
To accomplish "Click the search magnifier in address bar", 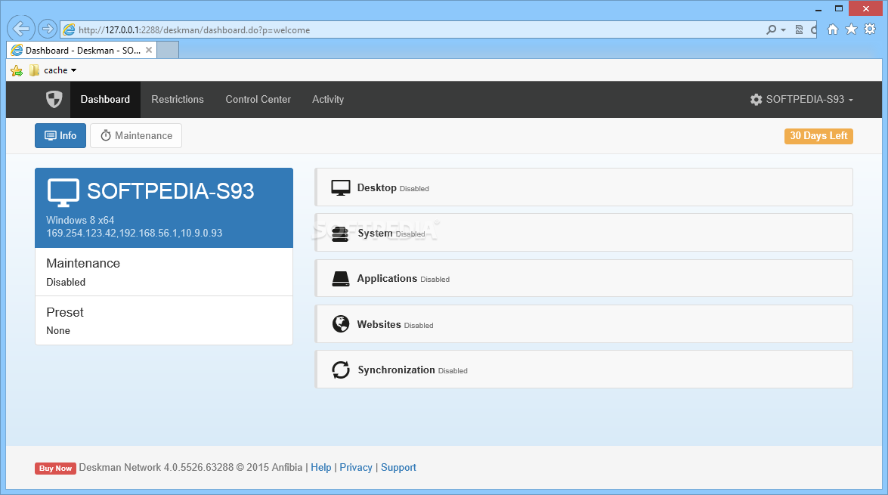I will click(x=771, y=30).
